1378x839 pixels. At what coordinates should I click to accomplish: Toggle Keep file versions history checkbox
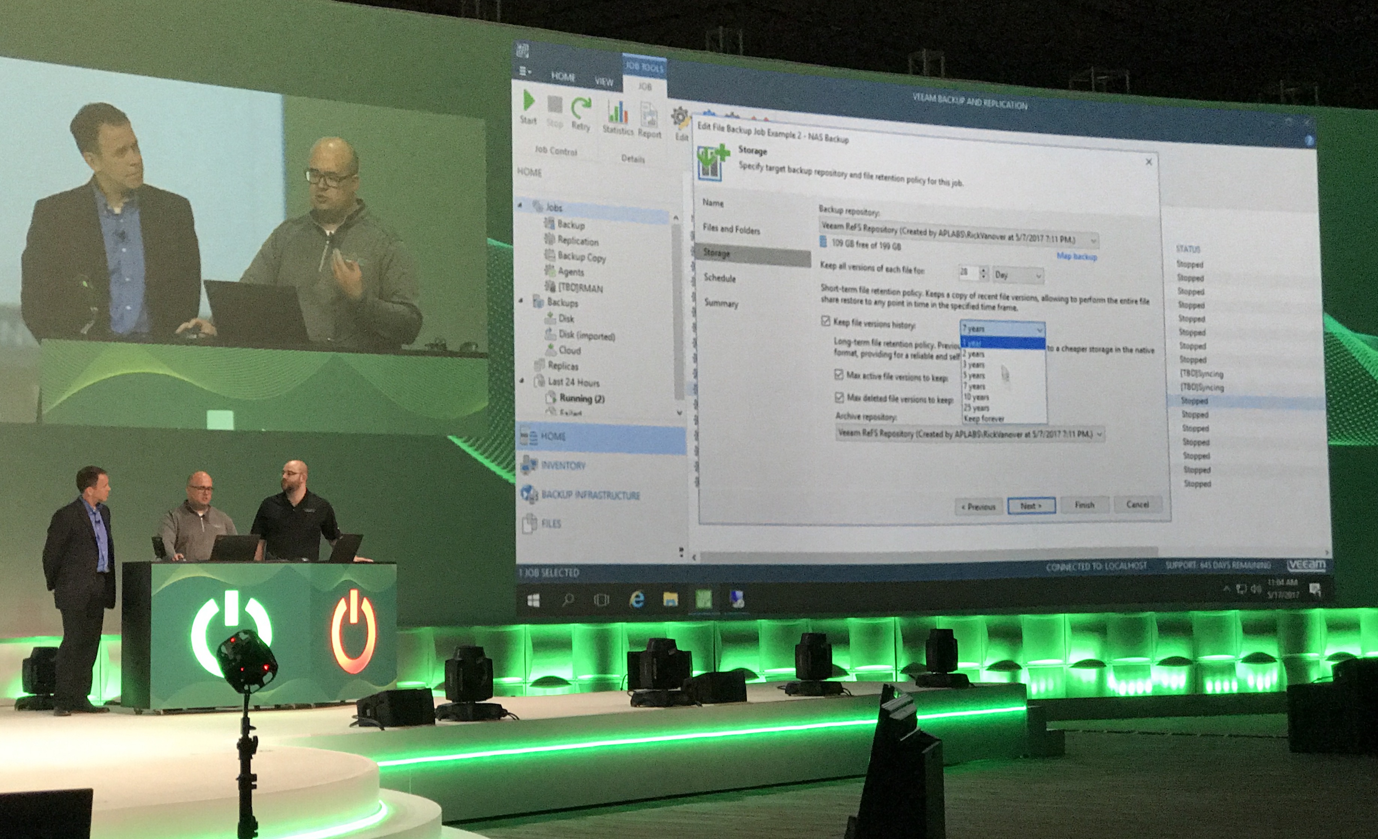(x=826, y=320)
